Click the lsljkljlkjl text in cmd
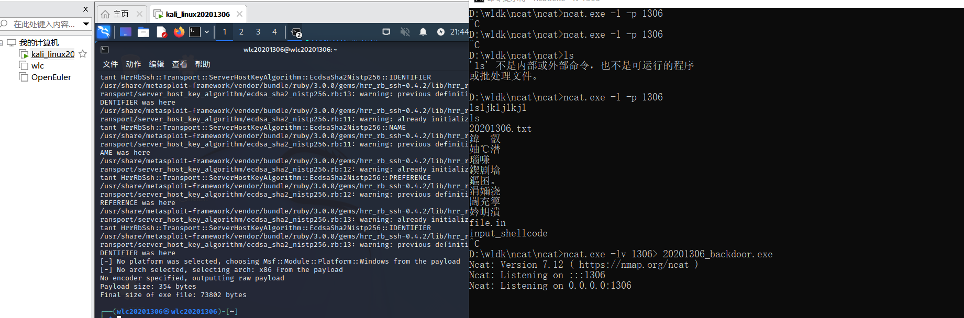 (x=498, y=108)
